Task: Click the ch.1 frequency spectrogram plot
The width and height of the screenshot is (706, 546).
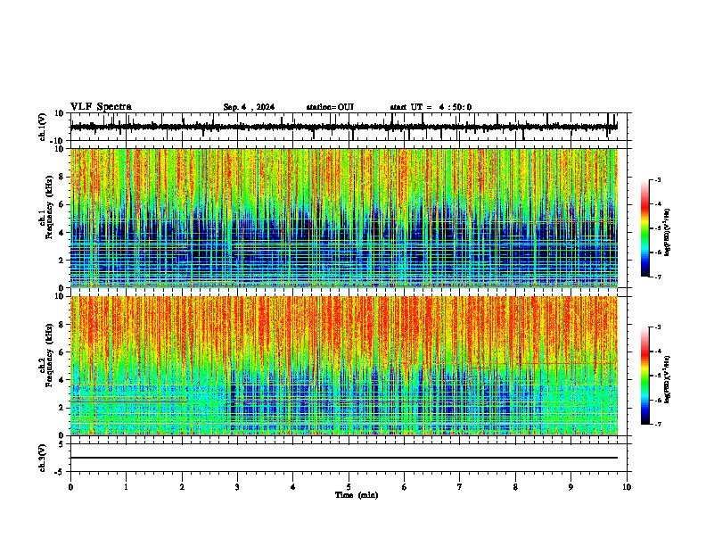Action: pos(344,218)
